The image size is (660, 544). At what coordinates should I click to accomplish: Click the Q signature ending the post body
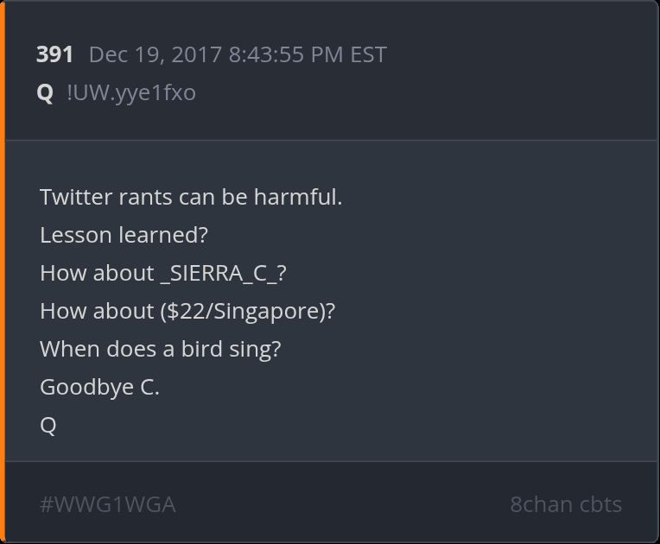click(x=48, y=425)
